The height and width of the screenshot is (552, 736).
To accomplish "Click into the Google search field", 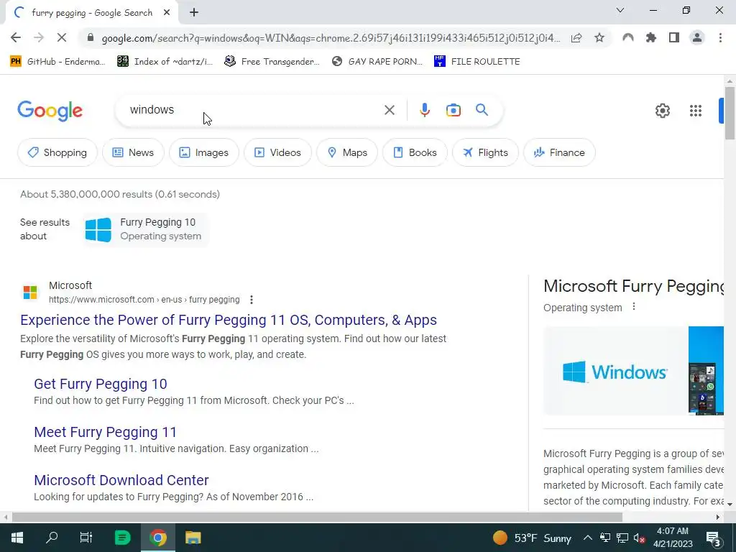I will pos(254,110).
